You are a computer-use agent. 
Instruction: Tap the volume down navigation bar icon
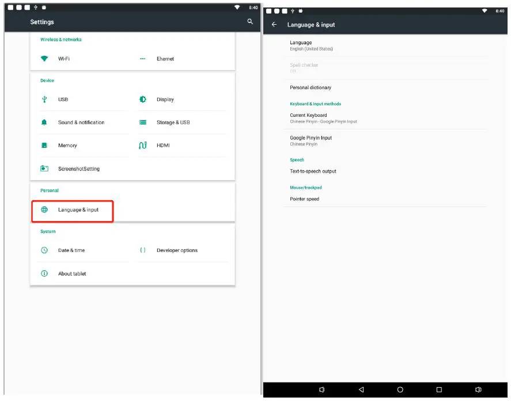(x=322, y=389)
